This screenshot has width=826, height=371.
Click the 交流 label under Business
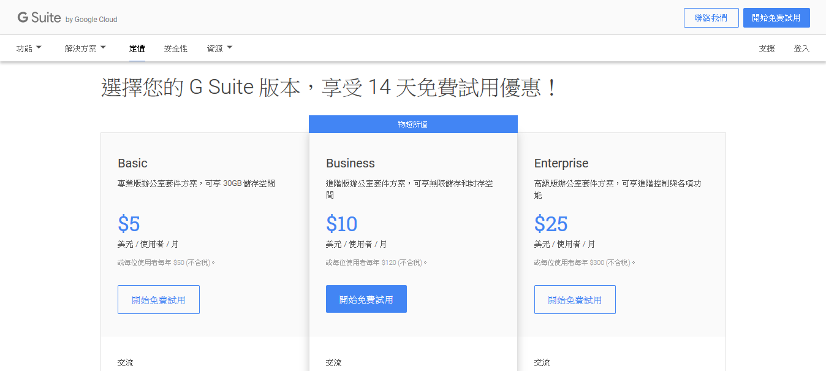coord(334,362)
